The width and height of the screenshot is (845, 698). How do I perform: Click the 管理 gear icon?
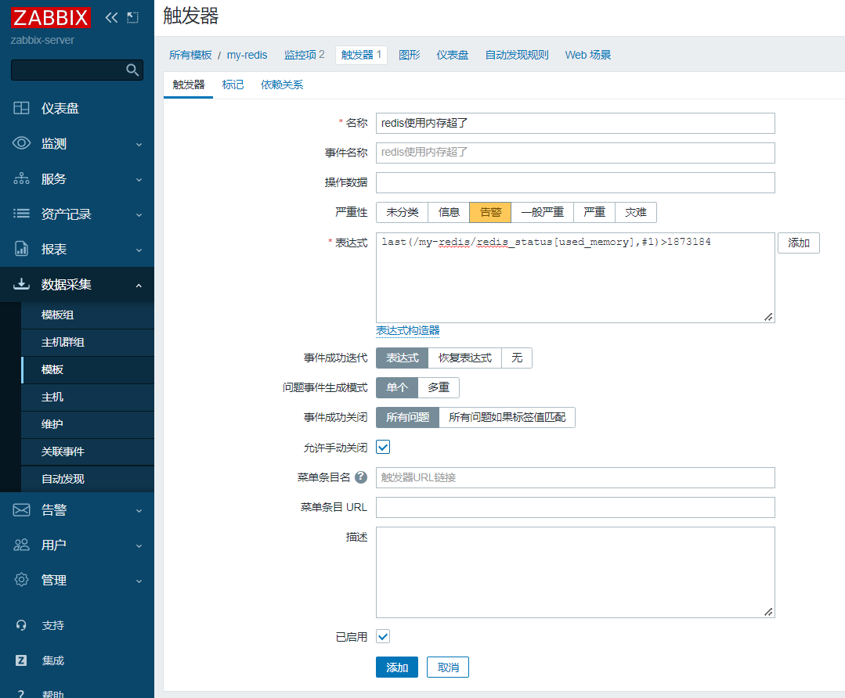point(22,580)
